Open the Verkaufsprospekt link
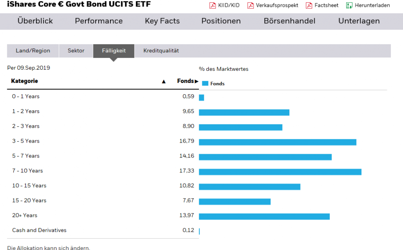Screen dimensions: 403x250 click(277, 5)
